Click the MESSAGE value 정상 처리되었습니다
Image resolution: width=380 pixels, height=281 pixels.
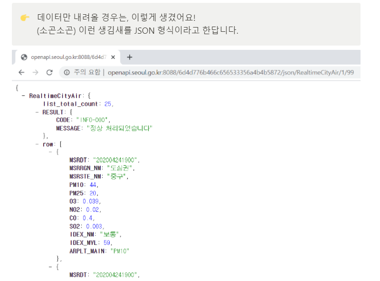point(120,128)
